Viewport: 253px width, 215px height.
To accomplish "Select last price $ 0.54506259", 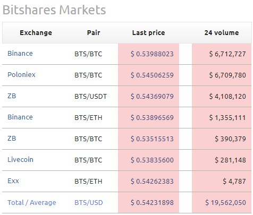I will tap(152, 75).
